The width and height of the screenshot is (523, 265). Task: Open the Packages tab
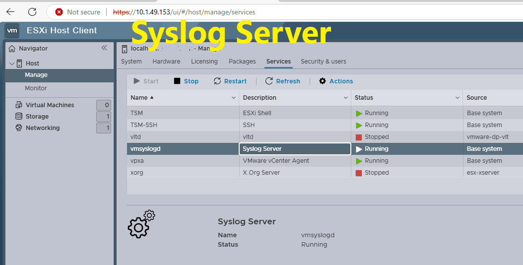click(x=242, y=62)
